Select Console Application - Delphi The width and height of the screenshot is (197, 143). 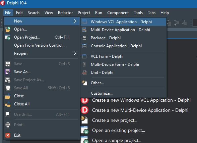[x=124, y=46]
